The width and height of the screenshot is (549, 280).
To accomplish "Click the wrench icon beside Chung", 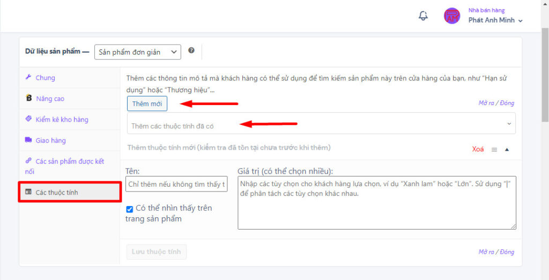I will click(29, 77).
